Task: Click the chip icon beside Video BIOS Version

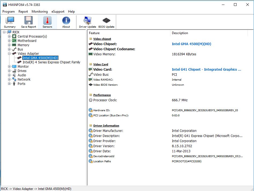Action: point(91,85)
